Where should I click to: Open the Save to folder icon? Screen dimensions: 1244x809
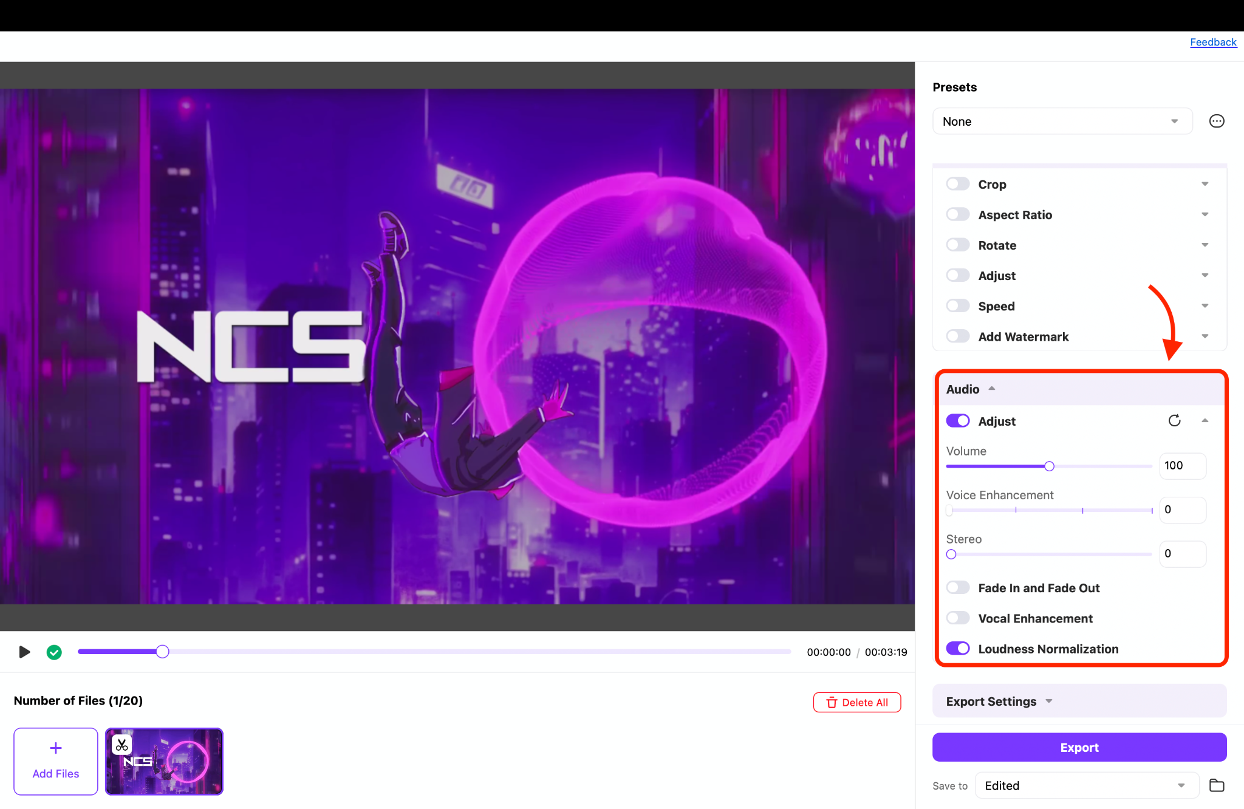1217,785
